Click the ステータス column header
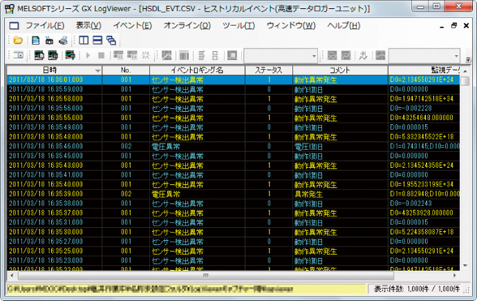Screen dimensions: 477x301 coord(268,70)
